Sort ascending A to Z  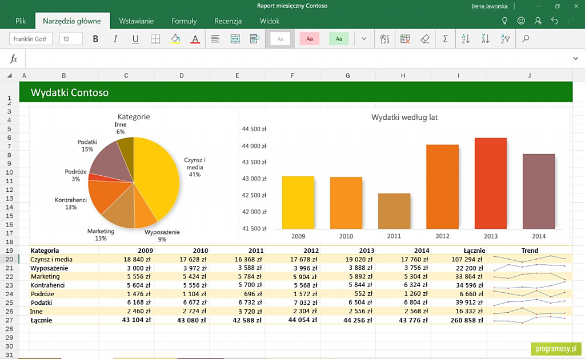465,39
